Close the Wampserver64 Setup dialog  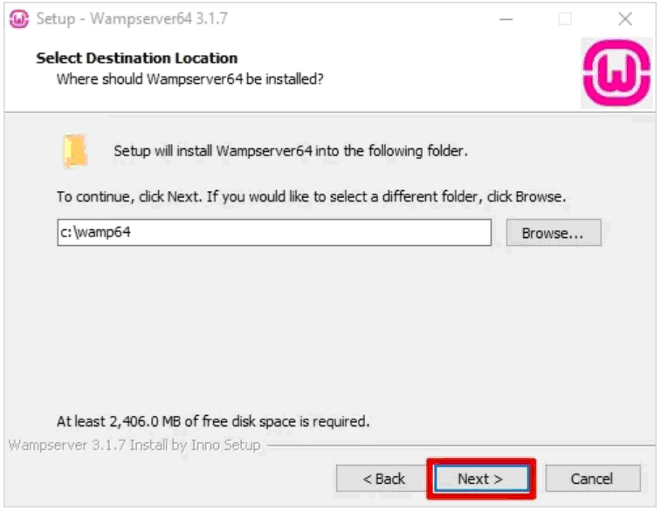[x=624, y=19]
